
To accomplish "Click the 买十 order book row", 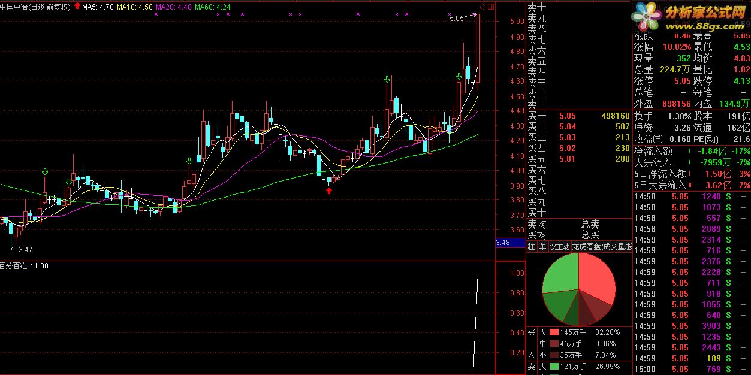I will 579,213.
